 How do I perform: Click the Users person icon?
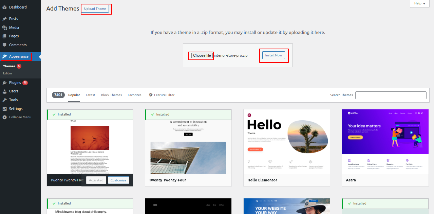[4, 91]
